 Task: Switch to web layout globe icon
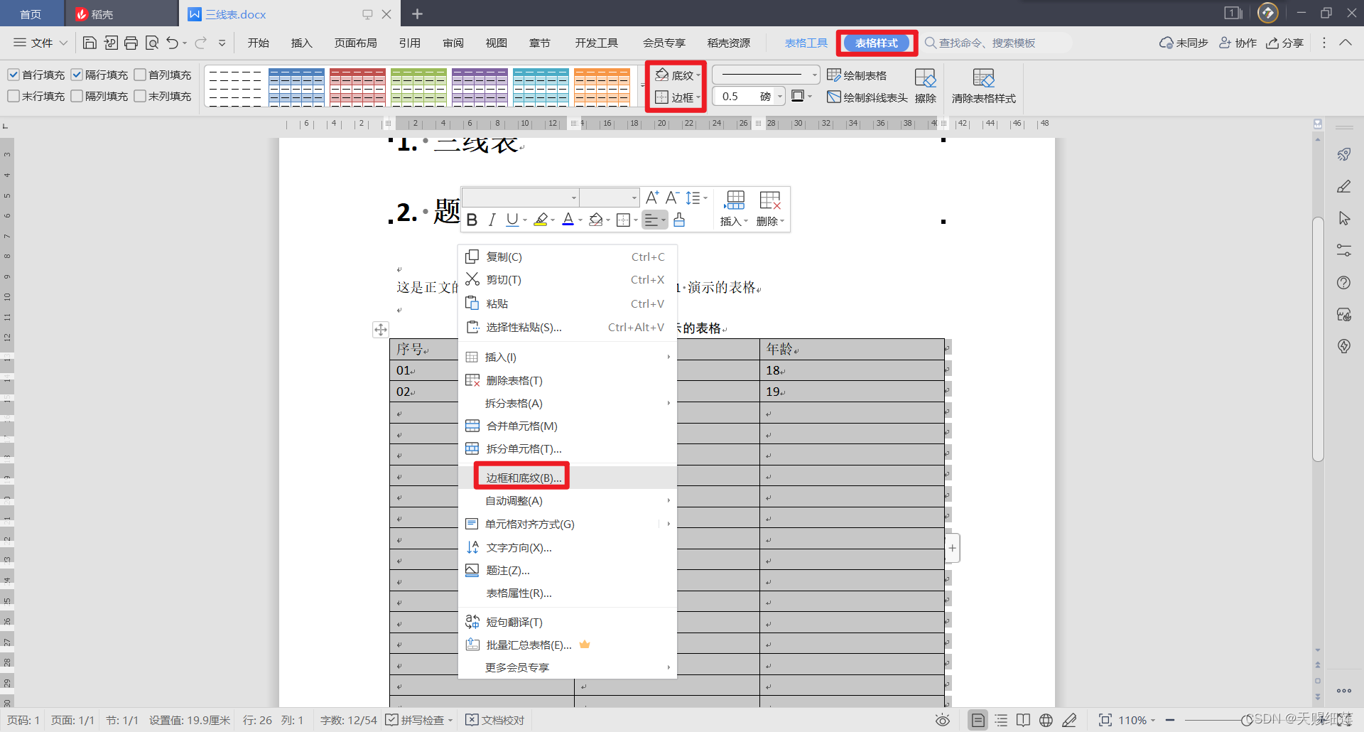coord(1046,720)
